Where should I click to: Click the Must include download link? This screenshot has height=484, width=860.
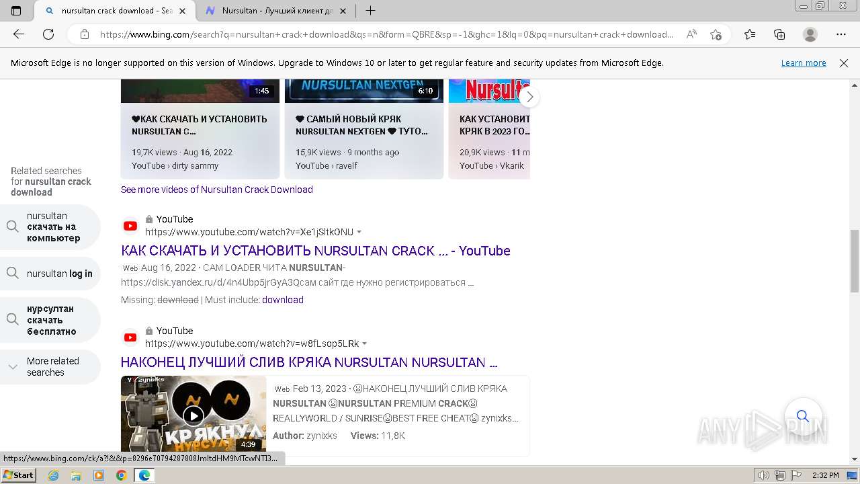click(x=283, y=300)
